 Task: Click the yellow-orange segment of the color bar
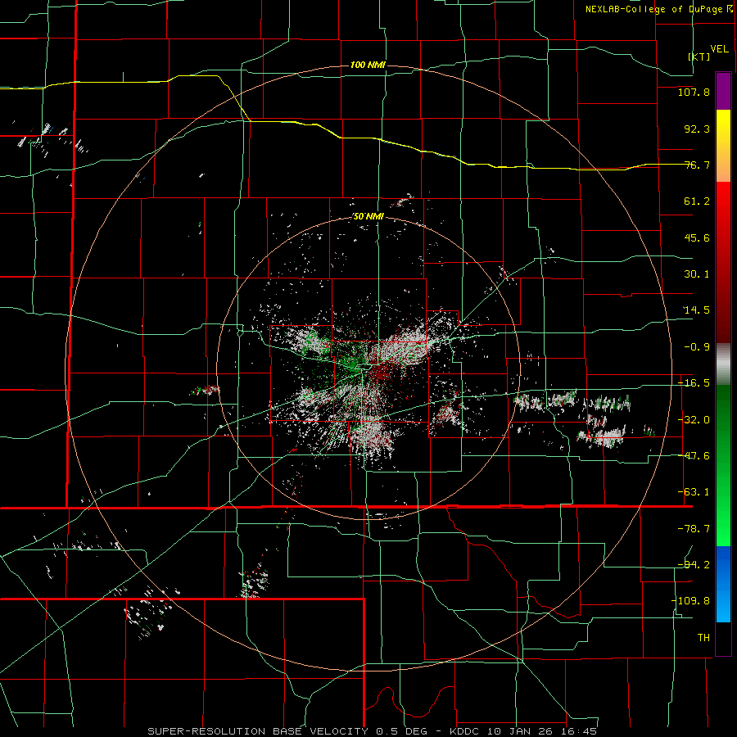[723, 146]
